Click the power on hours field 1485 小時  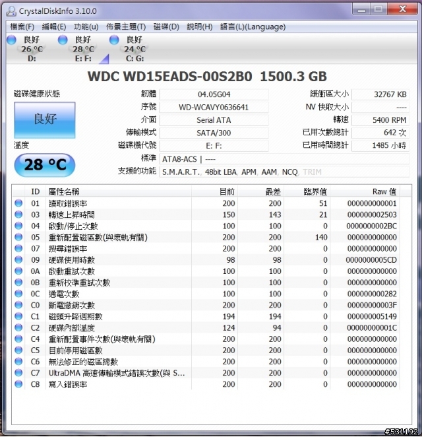[380, 145]
